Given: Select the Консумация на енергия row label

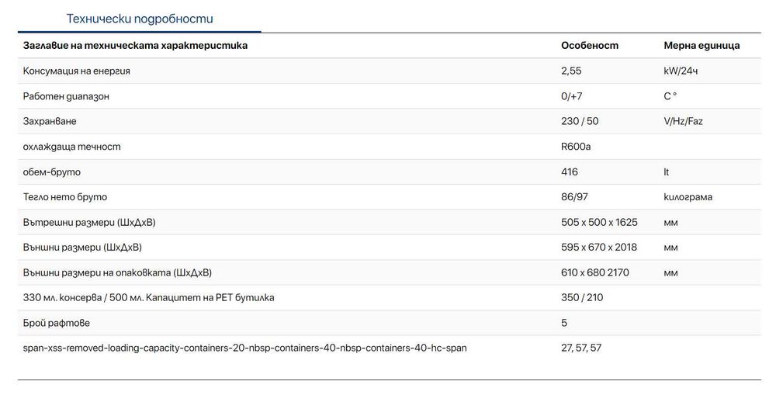Looking at the screenshot, I should coord(77,71).
